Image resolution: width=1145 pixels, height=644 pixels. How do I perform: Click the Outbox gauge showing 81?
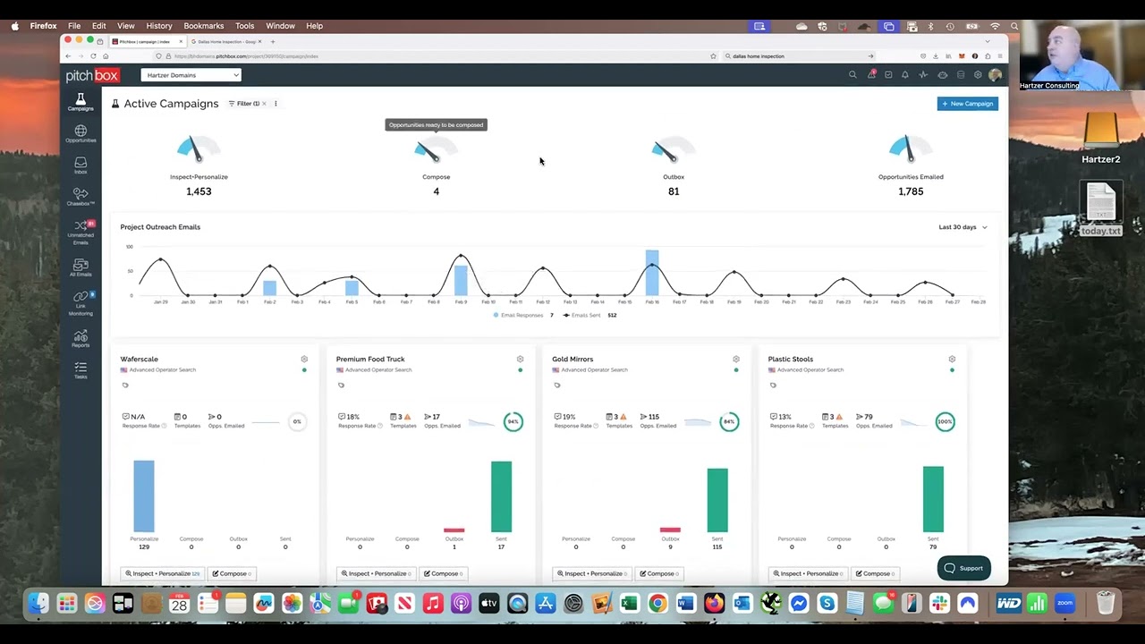pos(674,149)
